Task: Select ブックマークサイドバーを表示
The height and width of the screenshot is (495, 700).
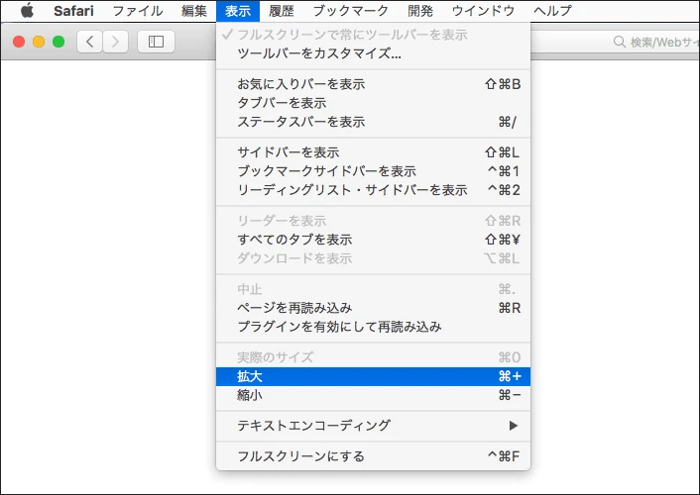Action: 373,171
